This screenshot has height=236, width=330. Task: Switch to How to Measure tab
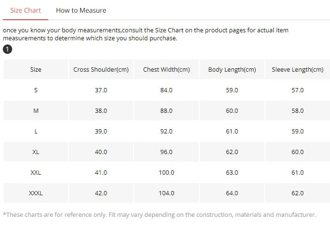point(81,10)
